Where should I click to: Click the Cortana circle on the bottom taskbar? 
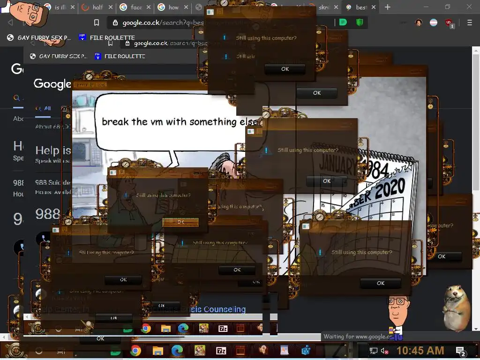[39, 351]
